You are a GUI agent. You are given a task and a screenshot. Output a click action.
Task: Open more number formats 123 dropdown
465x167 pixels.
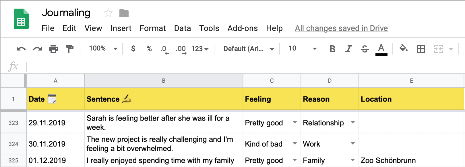tap(200, 49)
